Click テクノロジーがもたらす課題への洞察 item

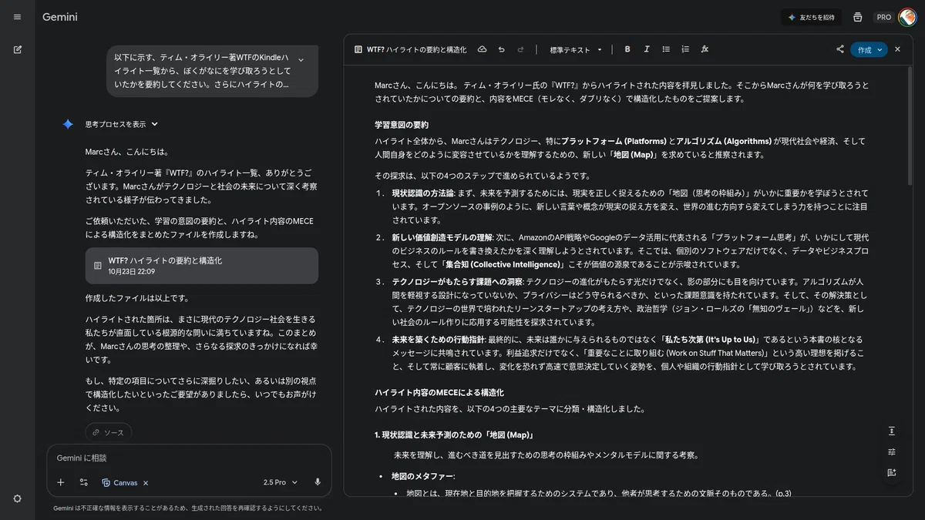(x=457, y=282)
